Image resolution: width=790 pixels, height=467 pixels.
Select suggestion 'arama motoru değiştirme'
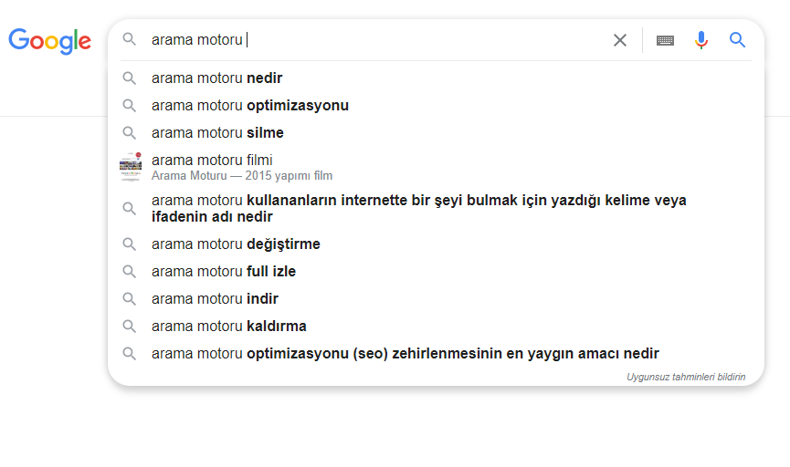pyautogui.click(x=236, y=244)
